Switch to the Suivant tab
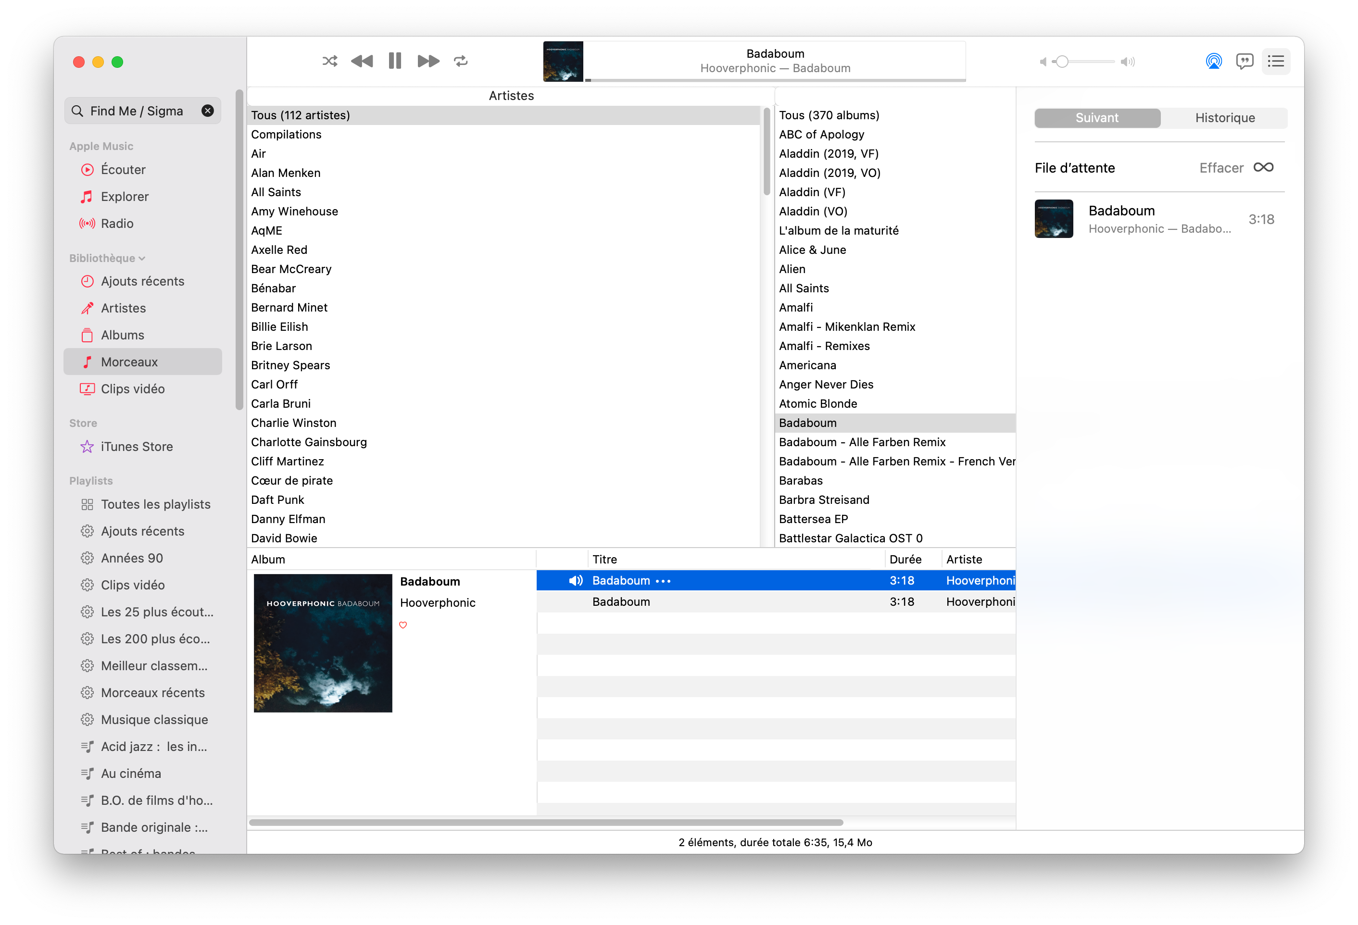1358x925 pixels. [1097, 118]
